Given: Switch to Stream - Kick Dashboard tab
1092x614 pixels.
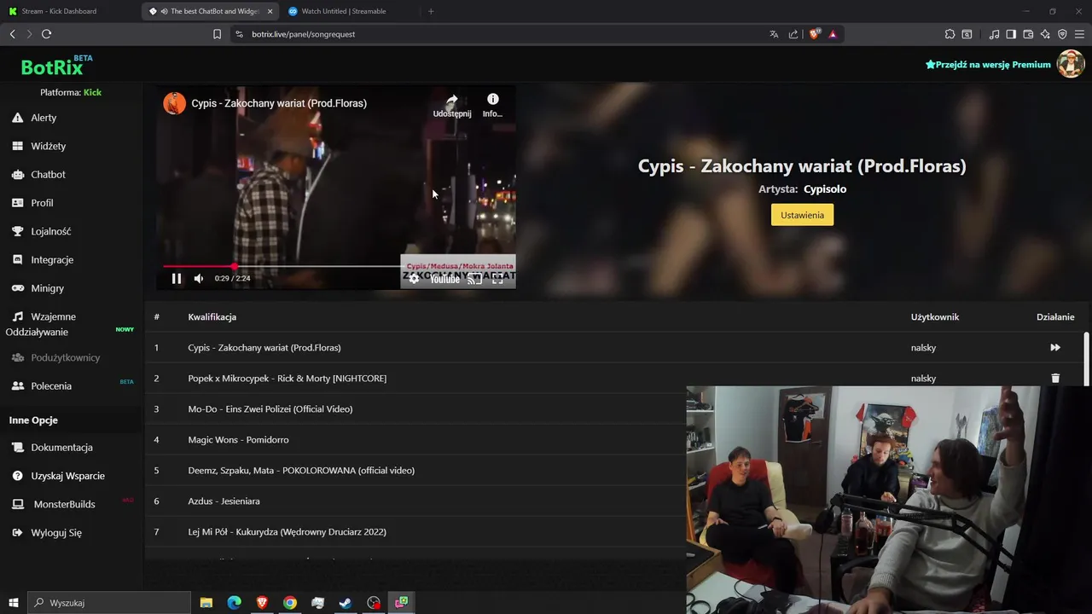Looking at the screenshot, I should [x=68, y=11].
